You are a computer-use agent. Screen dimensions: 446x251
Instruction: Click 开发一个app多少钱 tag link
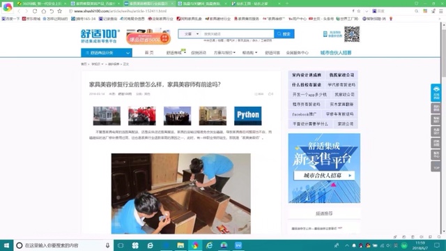point(309,95)
